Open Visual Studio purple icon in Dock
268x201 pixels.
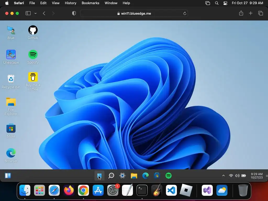pyautogui.click(x=207, y=190)
